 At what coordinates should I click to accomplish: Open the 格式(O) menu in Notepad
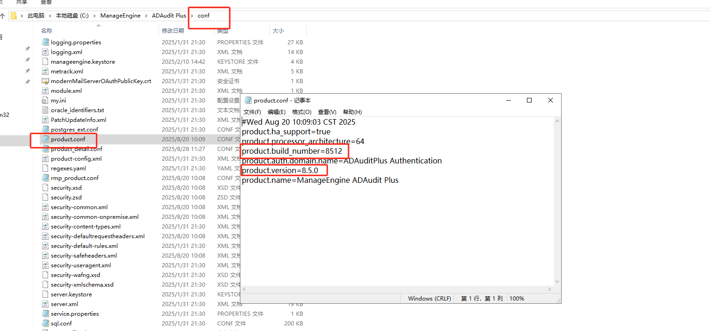click(x=301, y=112)
